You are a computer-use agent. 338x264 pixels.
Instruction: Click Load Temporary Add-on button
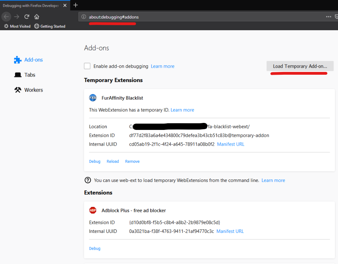pyautogui.click(x=300, y=66)
